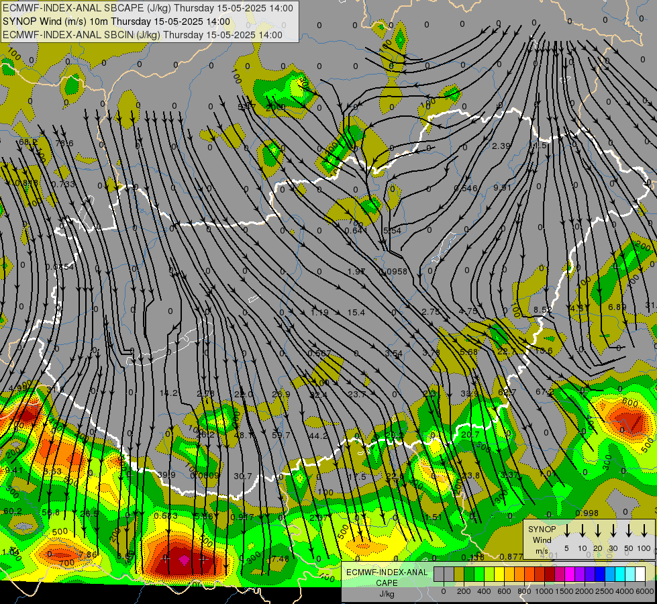657x604 pixels.
Task: Click the magenta diamond CAPE maximum marker
Action: 184,560
